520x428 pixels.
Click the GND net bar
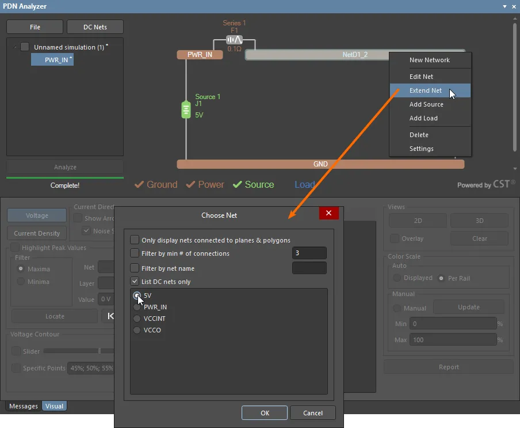click(320, 164)
